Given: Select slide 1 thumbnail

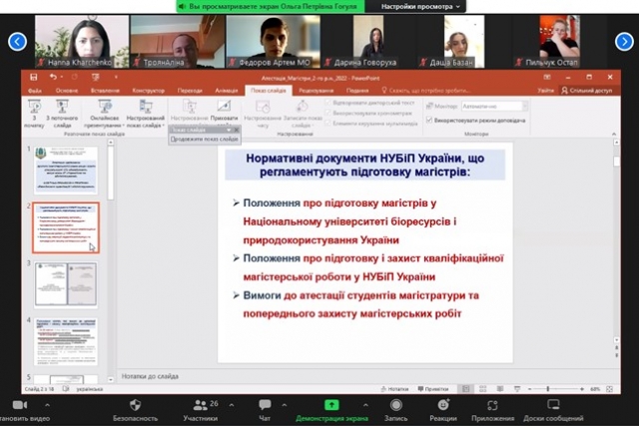Looking at the screenshot, I should pos(66,170).
